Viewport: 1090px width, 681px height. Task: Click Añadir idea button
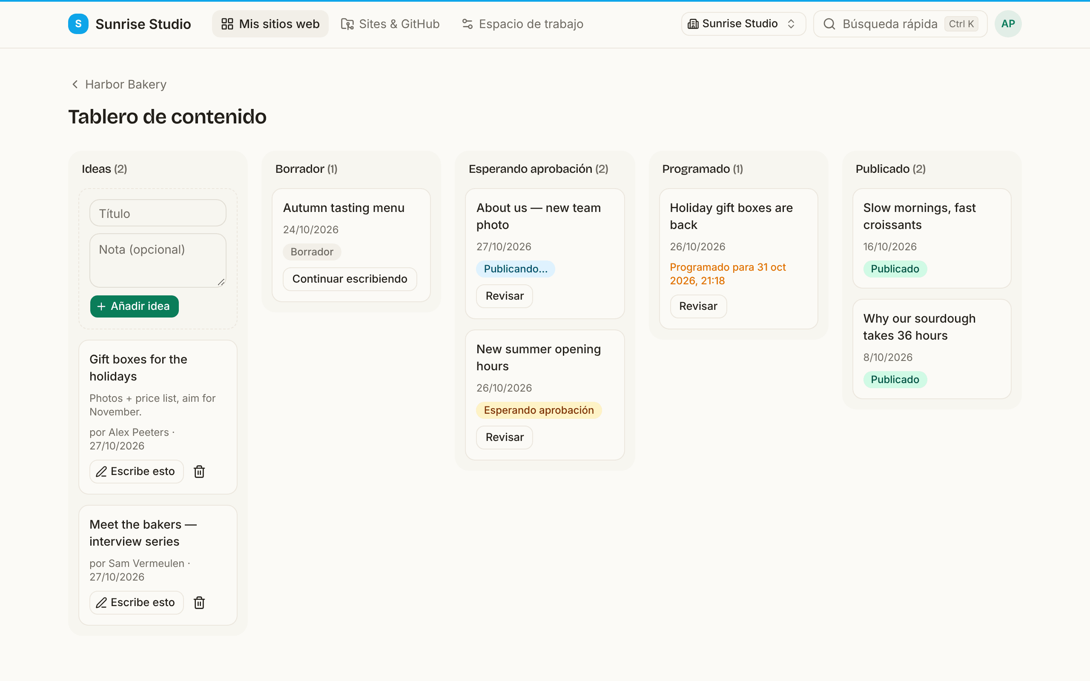(134, 306)
